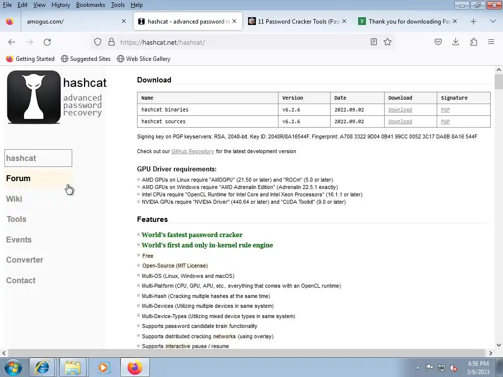Toggle reader view icon

tap(373, 42)
